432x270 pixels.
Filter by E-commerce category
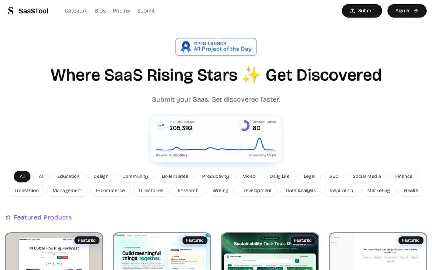[111, 190]
